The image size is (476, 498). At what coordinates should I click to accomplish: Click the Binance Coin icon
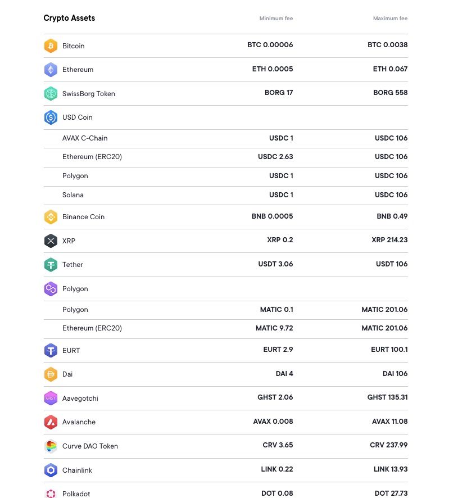click(x=51, y=217)
